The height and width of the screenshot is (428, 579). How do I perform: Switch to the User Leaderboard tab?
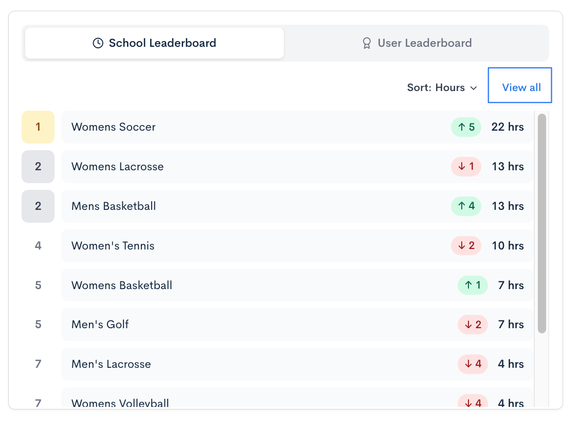(417, 43)
